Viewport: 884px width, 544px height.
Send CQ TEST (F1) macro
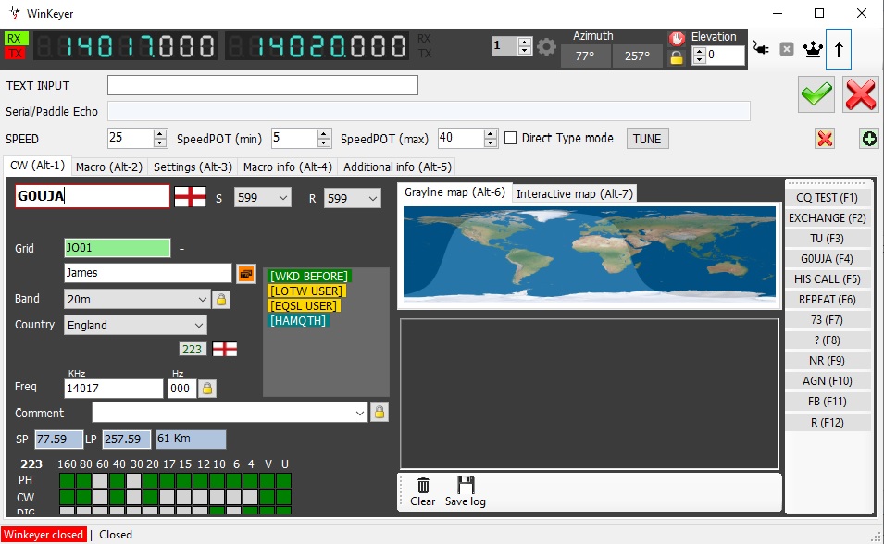827,198
